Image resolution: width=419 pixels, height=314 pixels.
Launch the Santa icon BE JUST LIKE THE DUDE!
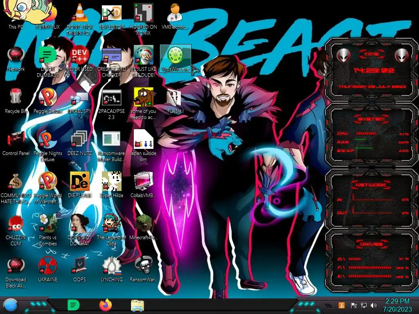pyautogui.click(x=143, y=62)
